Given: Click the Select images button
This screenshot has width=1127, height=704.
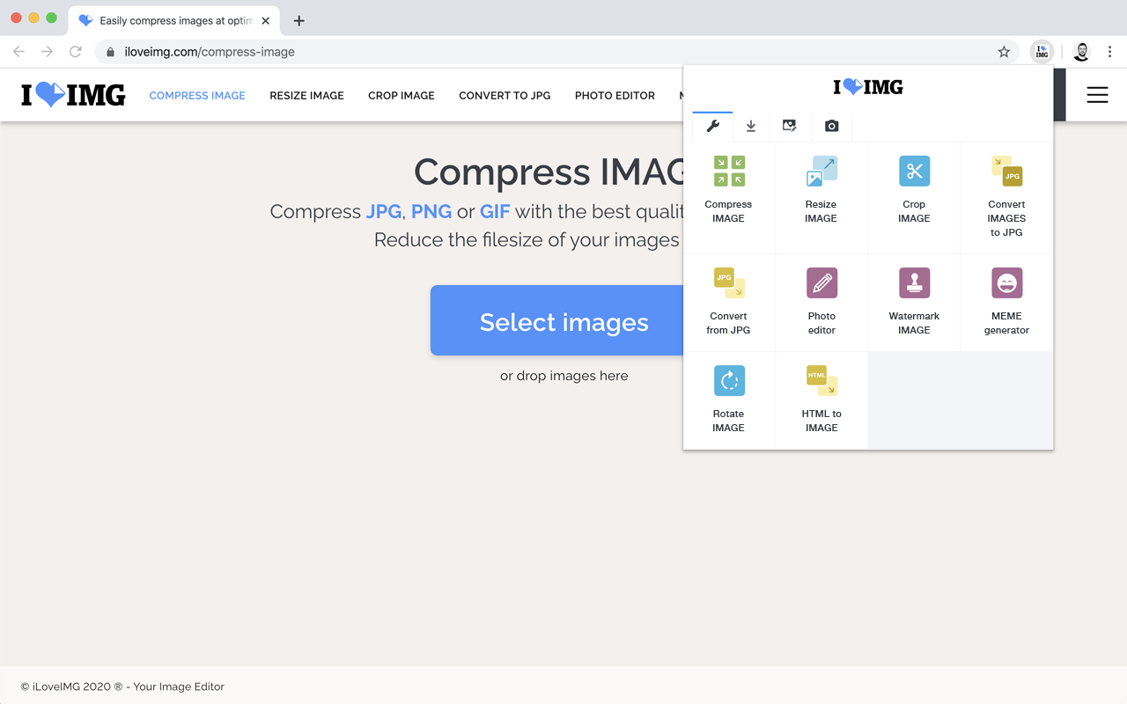Looking at the screenshot, I should click(x=564, y=321).
